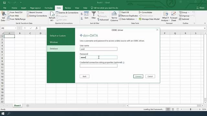This screenshot has width=207, height=116.
Task: Click Tell me what you want to do
Action: click(104, 8)
